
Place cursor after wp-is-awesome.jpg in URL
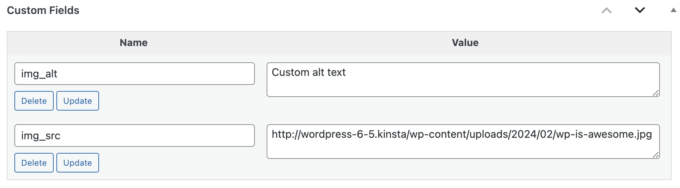click(652, 134)
